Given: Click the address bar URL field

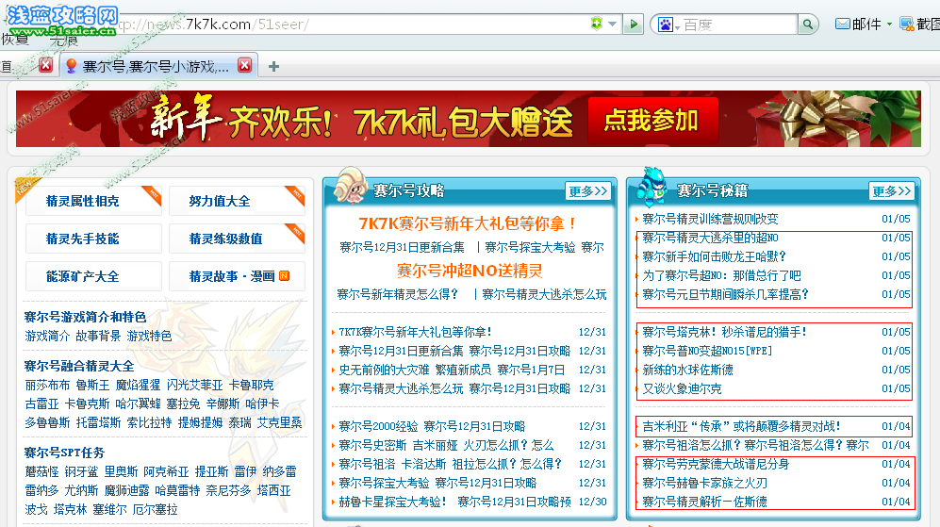Looking at the screenshot, I should click(354, 25).
